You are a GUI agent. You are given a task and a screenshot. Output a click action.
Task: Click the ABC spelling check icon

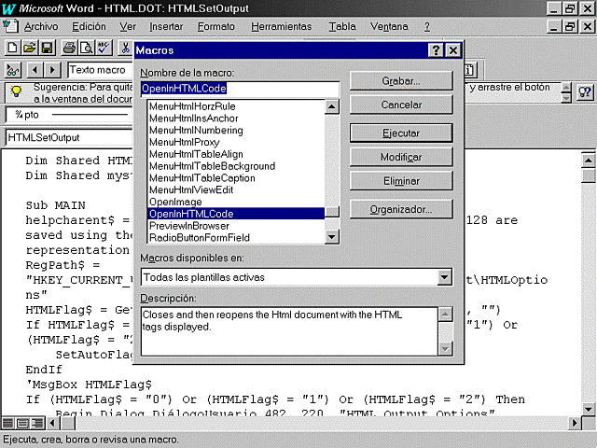104,48
